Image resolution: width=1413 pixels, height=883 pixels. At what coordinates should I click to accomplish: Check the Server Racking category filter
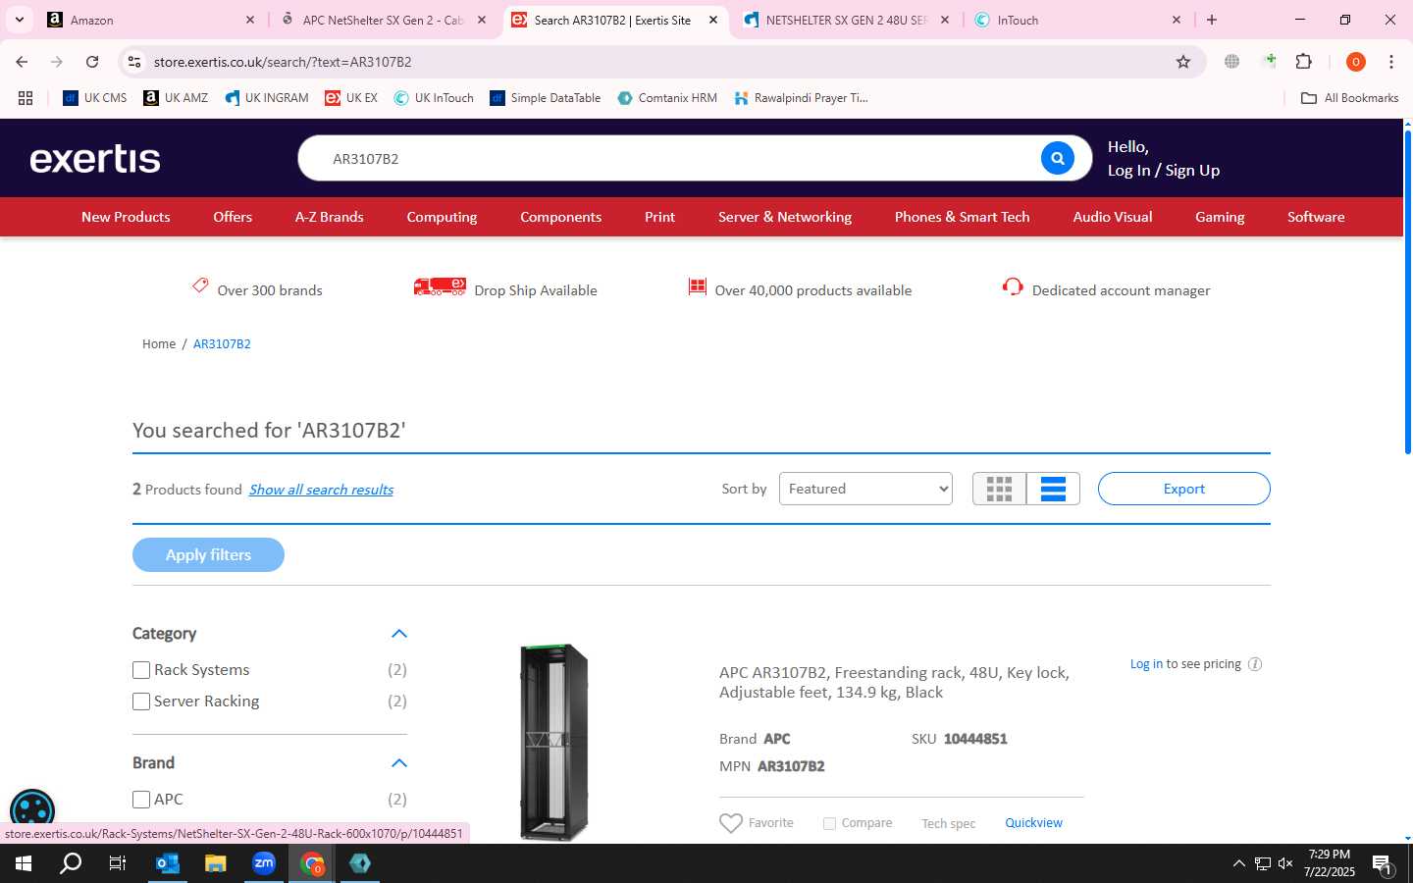141,701
